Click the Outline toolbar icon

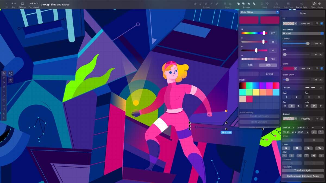pos(277,4)
